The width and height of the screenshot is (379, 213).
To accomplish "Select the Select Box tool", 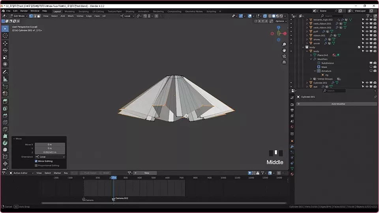I will [x=5, y=29].
